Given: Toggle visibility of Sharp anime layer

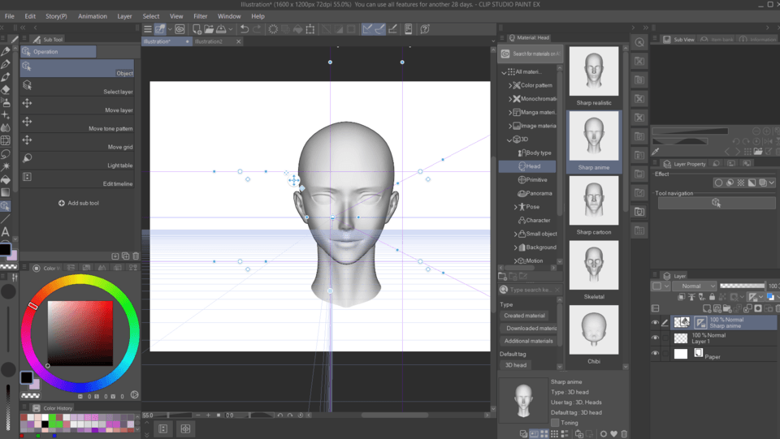Looking at the screenshot, I should coord(655,323).
